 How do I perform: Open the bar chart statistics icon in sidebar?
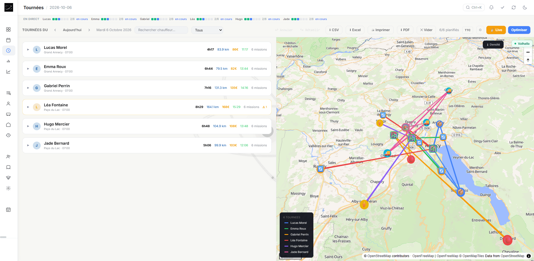coord(8,61)
